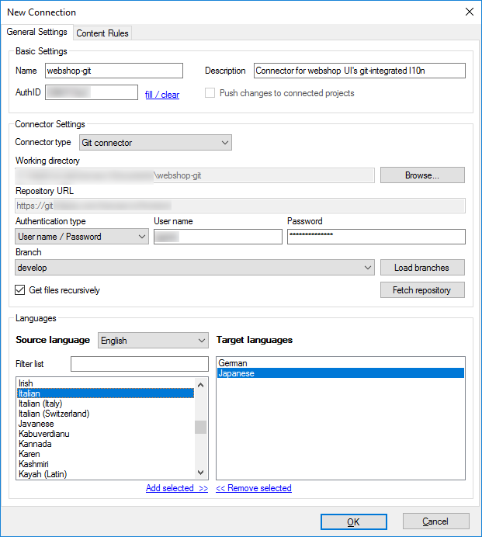Image resolution: width=482 pixels, height=537 pixels.
Task: Open the Source language dropdown
Action: 153,341
